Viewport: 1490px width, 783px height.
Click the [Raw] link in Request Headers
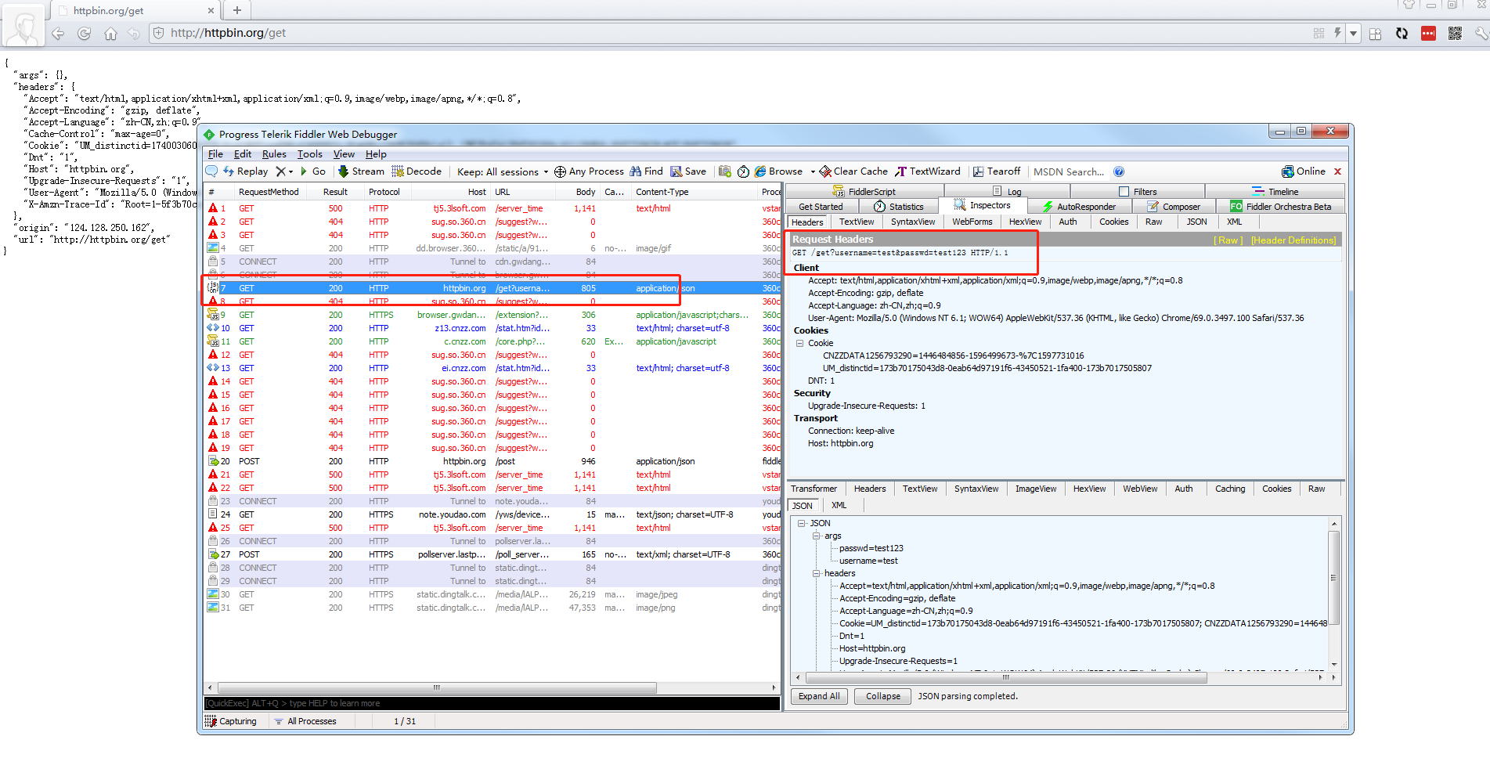pyautogui.click(x=1228, y=240)
